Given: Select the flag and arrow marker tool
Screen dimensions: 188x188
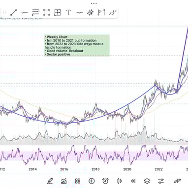Looking at the screenshot, I should (x=101, y=12).
